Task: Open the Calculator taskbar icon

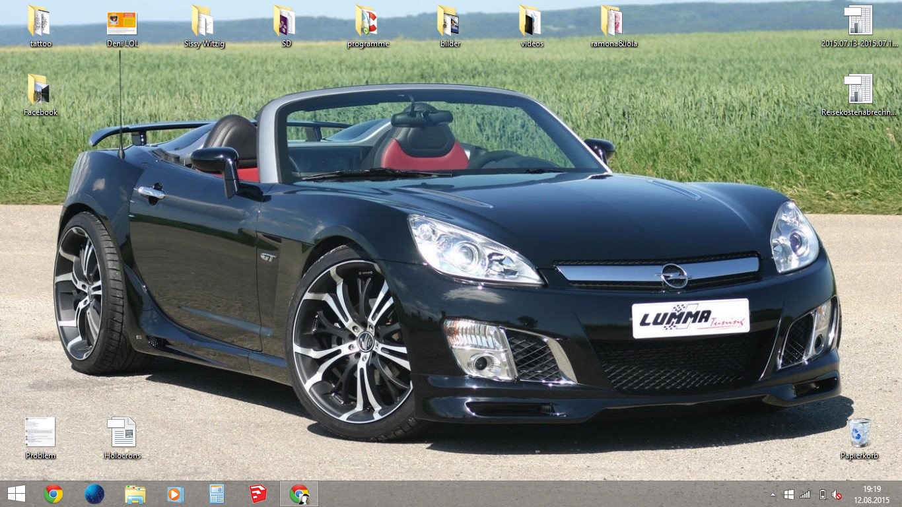Action: tap(217, 494)
